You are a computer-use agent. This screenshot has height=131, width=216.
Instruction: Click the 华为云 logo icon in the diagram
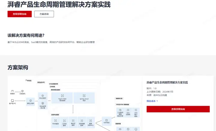(26, 80)
